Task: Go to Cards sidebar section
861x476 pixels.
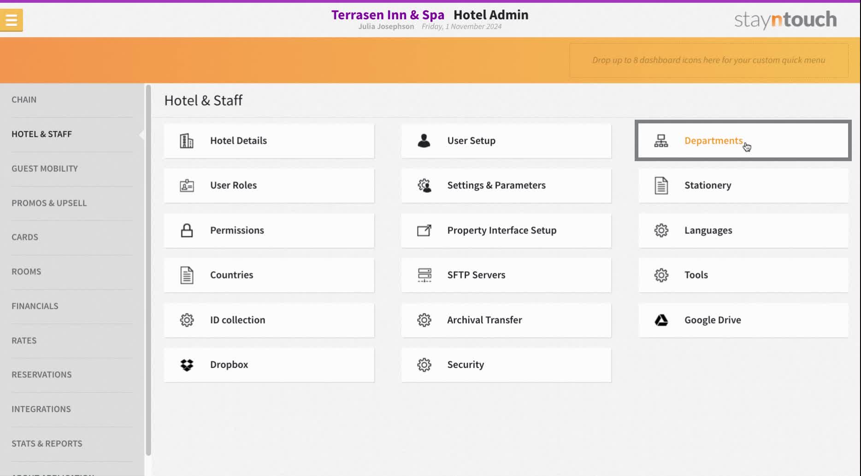Action: [x=25, y=238]
